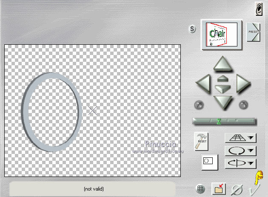The image size is (268, 197).
Task: Open the axis spin rotation dropdown
Action: (x=240, y=163)
